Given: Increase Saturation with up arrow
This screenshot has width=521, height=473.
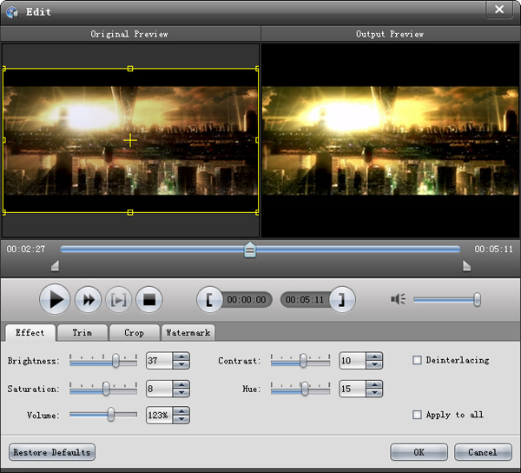Looking at the screenshot, I should (181, 385).
